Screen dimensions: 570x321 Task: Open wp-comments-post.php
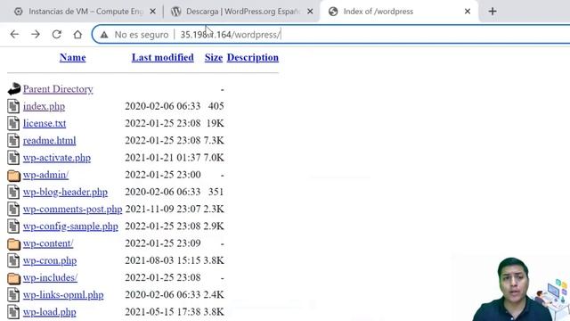pos(73,209)
